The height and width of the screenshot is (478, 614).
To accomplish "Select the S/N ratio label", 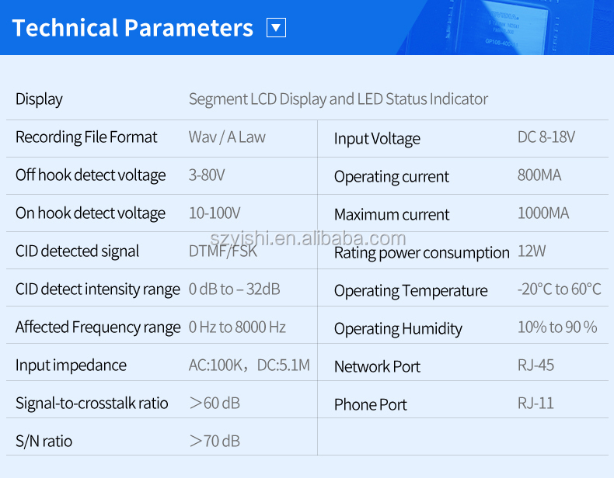I will (x=44, y=442).
